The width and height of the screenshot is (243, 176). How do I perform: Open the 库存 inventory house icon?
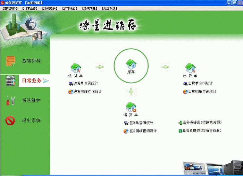tap(131, 64)
